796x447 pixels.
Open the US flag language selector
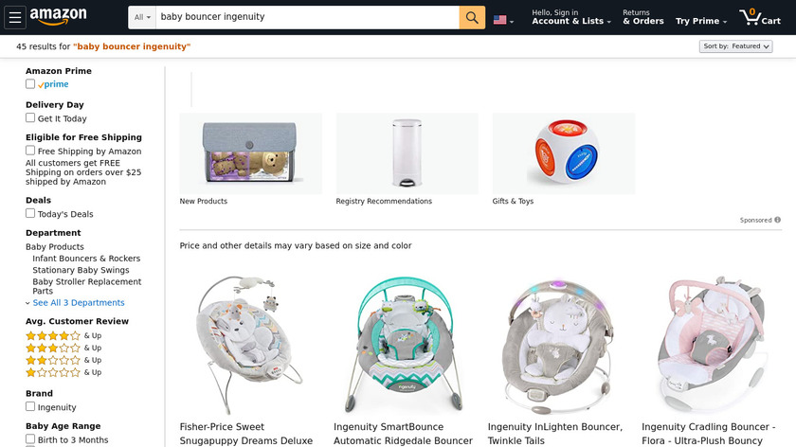(x=503, y=19)
